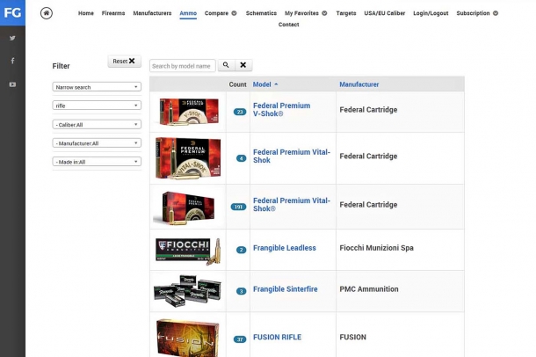The height and width of the screenshot is (357, 536).
Task: Click the Compare menu arrow icon
Action: pos(234,13)
